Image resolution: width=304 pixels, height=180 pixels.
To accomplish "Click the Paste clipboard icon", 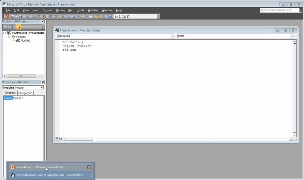I will (38, 16).
